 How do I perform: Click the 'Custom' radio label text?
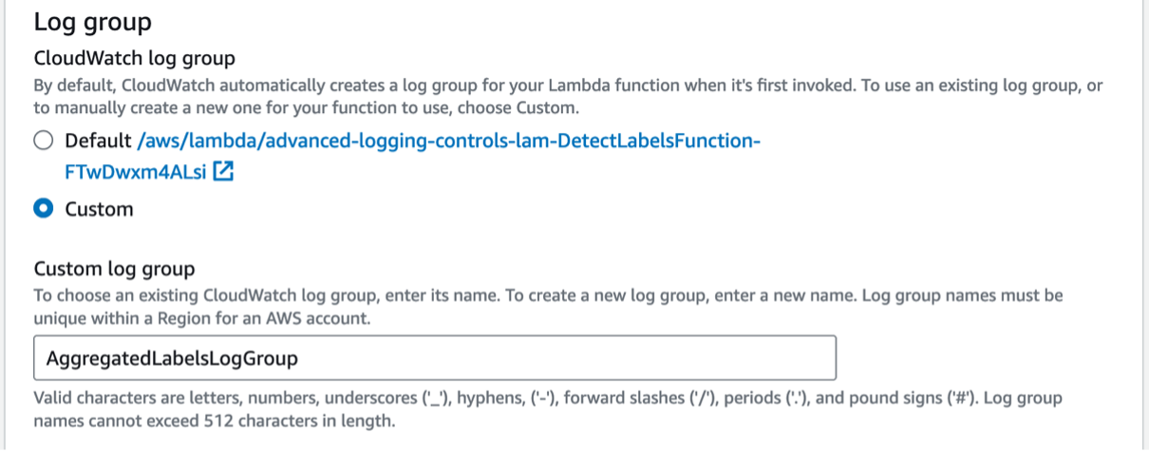(99, 209)
